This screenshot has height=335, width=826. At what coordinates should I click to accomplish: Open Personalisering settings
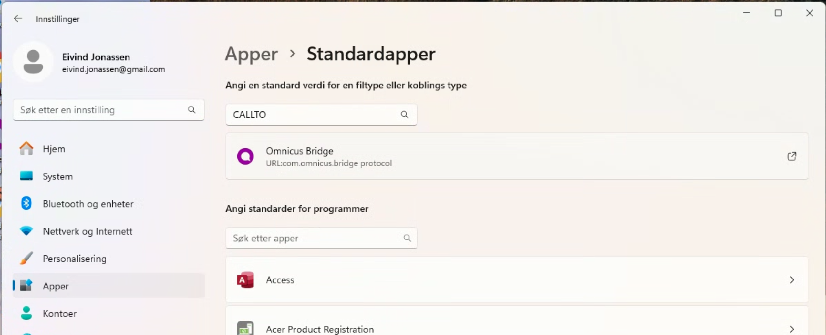[75, 259]
